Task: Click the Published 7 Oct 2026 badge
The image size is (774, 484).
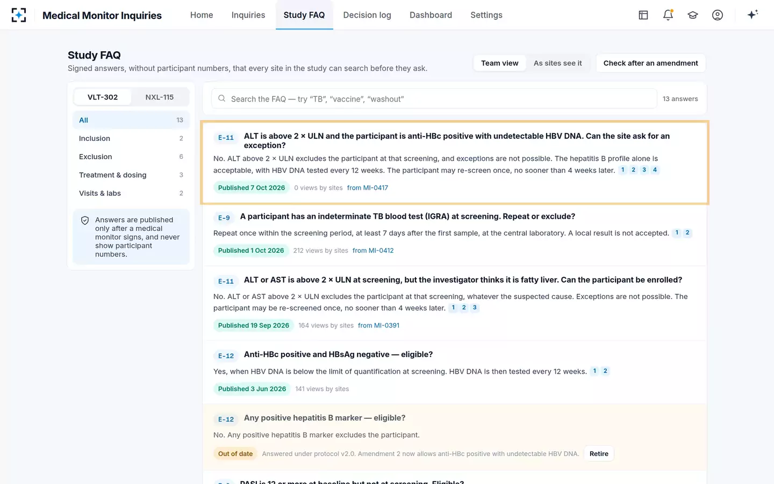Action: [x=252, y=188]
